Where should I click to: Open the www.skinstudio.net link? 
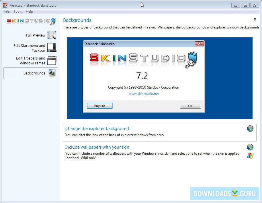144,94
